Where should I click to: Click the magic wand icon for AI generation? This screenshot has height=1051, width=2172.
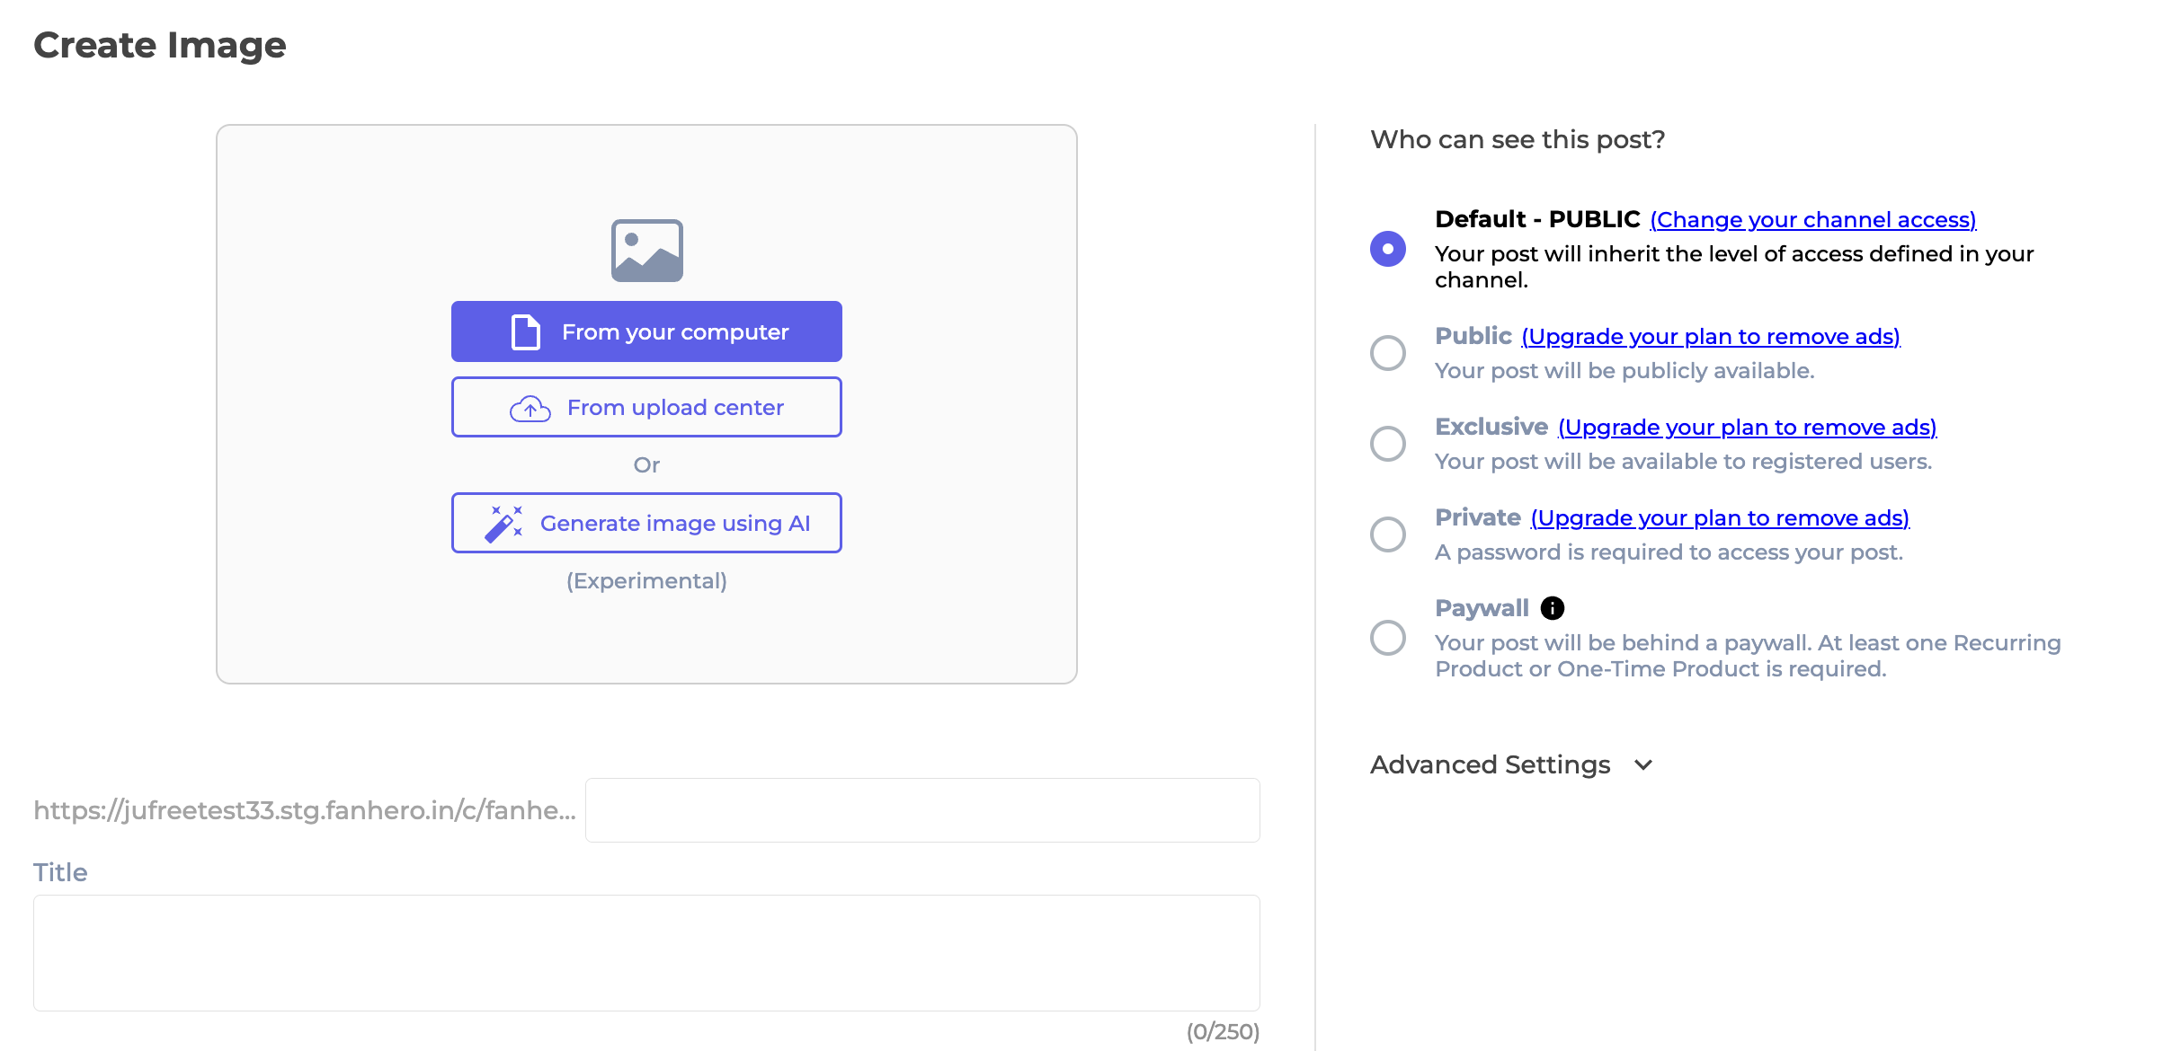504,522
